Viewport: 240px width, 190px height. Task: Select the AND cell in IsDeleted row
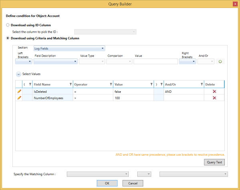[x=184, y=92]
